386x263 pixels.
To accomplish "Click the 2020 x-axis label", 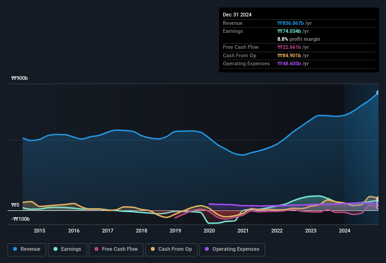I will [209, 231].
